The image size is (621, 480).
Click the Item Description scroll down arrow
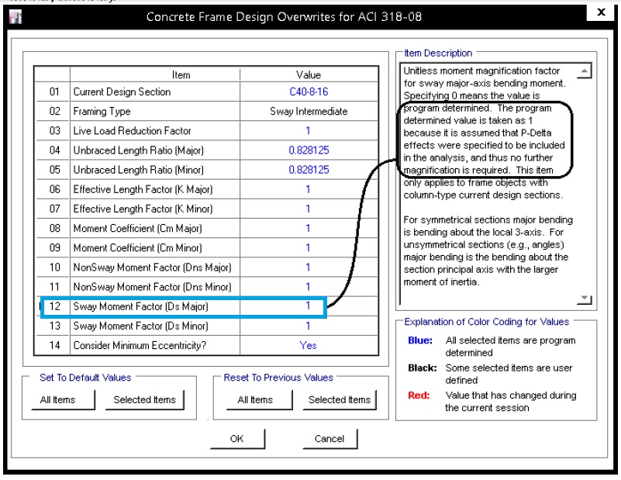point(584,299)
